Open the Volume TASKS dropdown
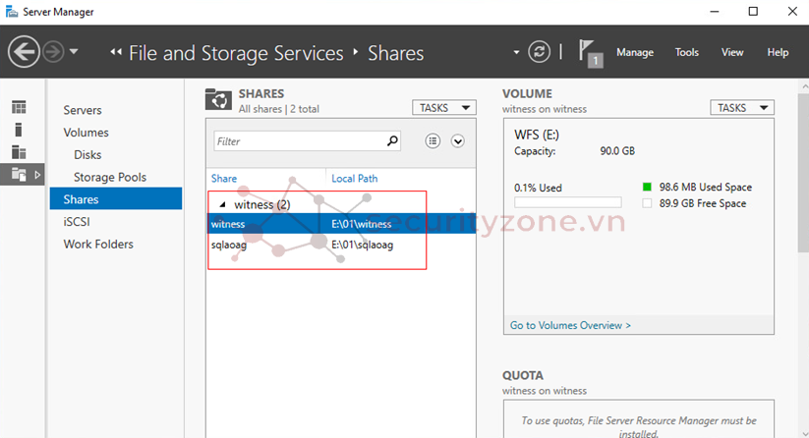809x438 pixels. [x=742, y=107]
